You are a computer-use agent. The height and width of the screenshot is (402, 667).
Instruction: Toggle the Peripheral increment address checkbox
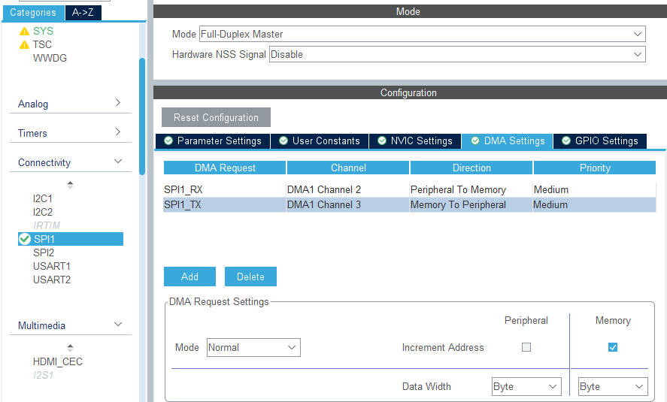[x=526, y=347]
